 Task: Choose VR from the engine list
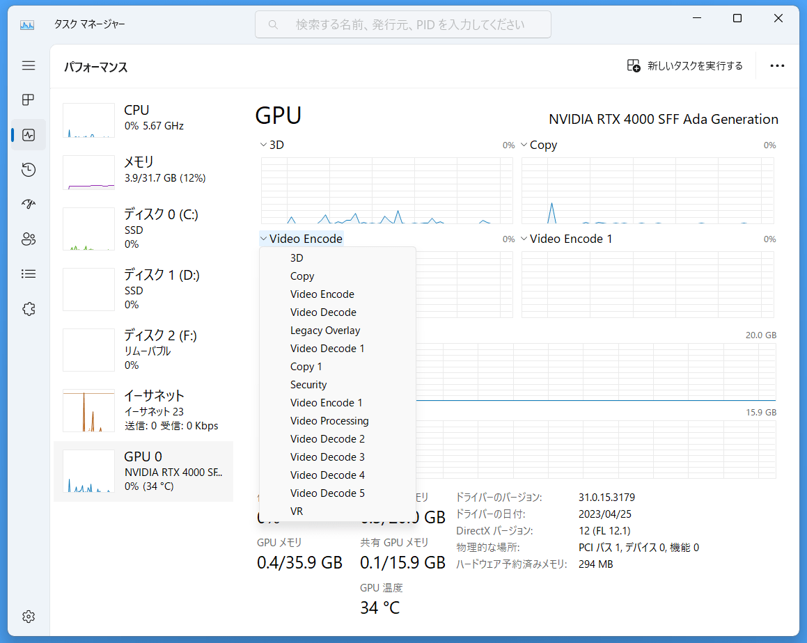[x=338, y=511]
